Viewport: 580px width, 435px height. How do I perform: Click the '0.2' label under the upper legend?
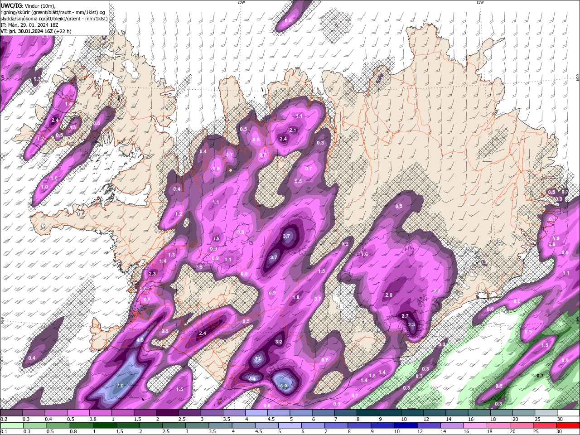tap(3, 419)
